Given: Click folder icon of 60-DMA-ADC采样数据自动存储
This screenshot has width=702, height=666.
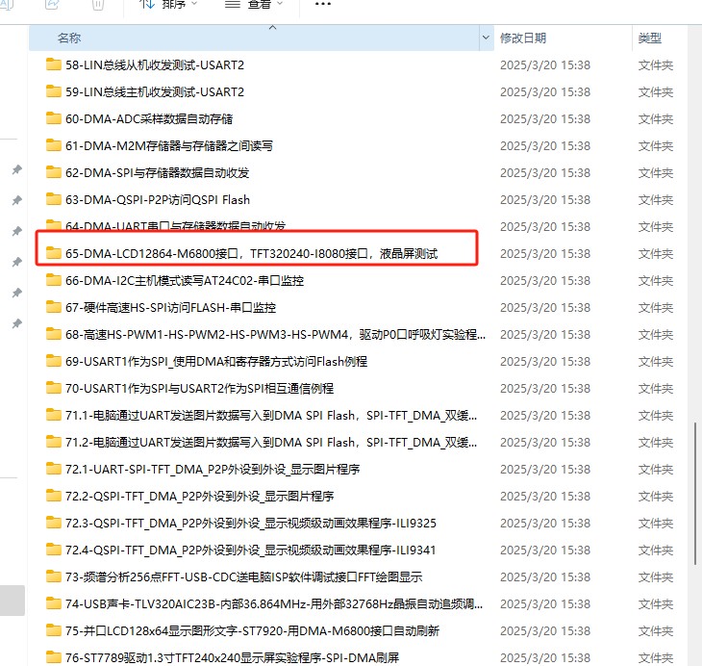Looking at the screenshot, I should tap(53, 118).
